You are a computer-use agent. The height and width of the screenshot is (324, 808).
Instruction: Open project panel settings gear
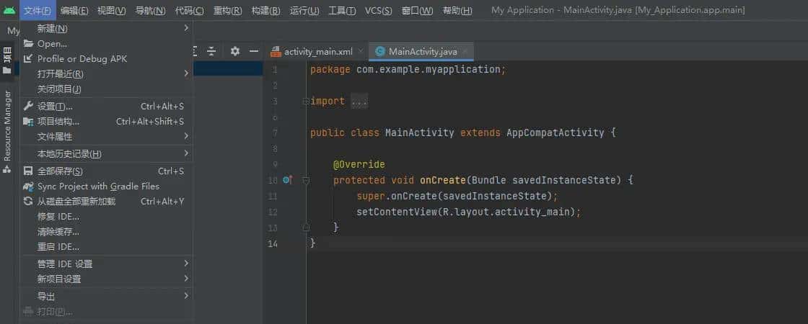click(x=235, y=51)
